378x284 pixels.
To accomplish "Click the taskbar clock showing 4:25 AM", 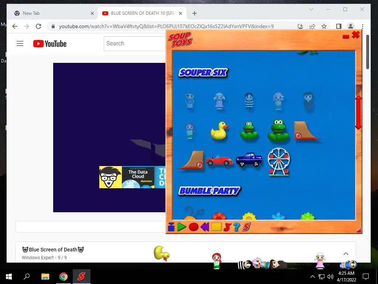I will pos(346,277).
